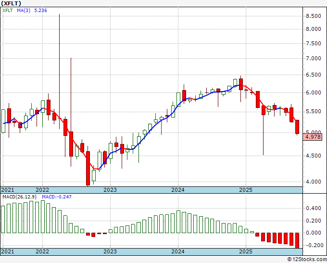
Task: Click the 2024 marker on price timeline
Action: click(x=178, y=190)
